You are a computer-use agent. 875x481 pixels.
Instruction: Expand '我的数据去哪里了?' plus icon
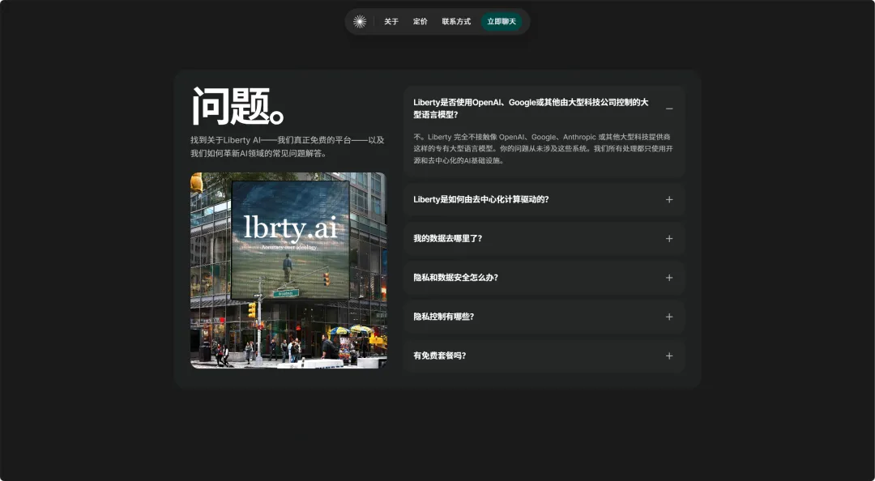(669, 239)
